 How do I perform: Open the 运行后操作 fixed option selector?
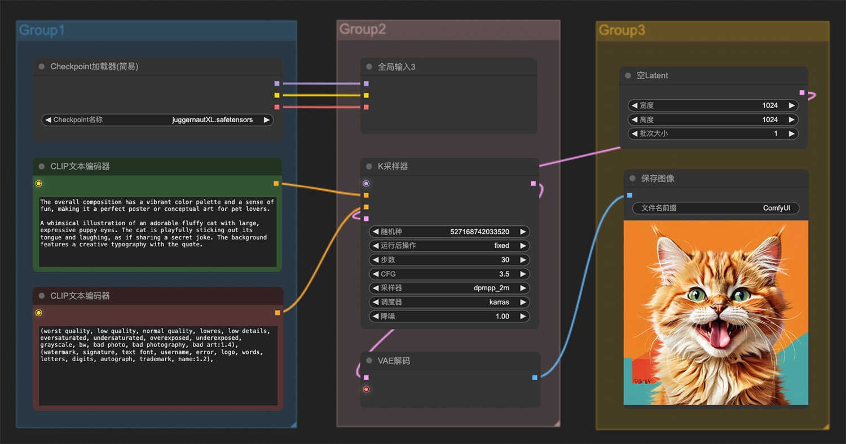pyautogui.click(x=450, y=246)
